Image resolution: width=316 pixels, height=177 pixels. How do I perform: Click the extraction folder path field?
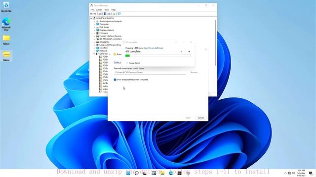[150, 72]
